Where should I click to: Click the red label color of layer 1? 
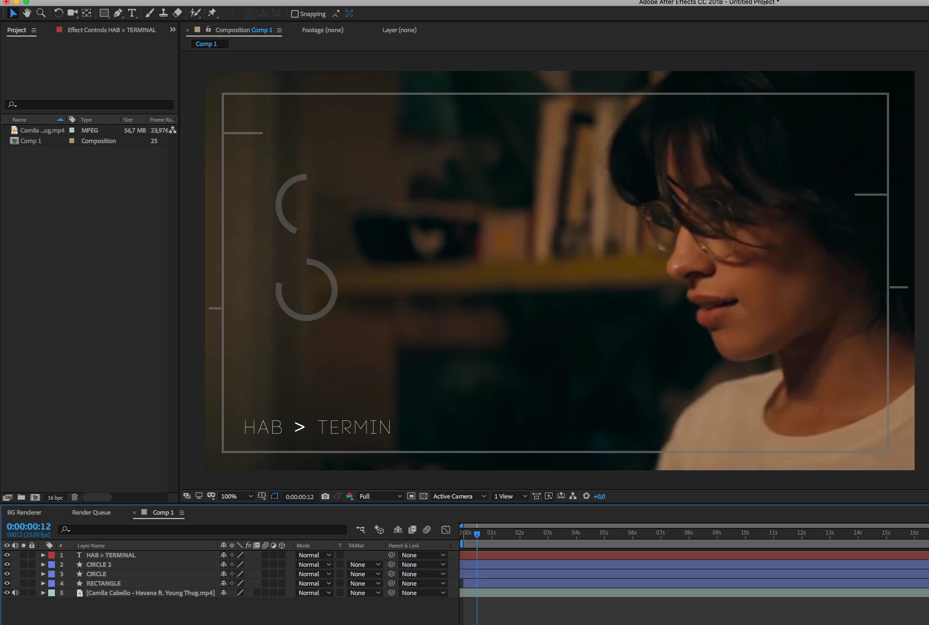coord(52,555)
